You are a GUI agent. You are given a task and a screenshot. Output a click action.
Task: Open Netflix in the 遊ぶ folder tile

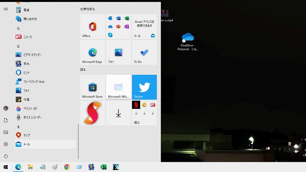pyautogui.click(x=136, y=105)
